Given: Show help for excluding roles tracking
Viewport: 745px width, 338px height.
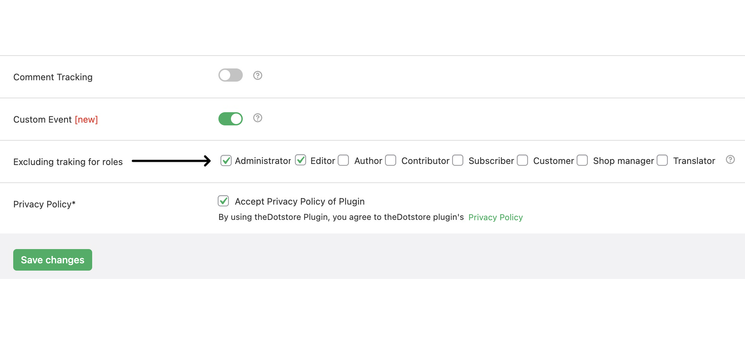Looking at the screenshot, I should tap(730, 159).
